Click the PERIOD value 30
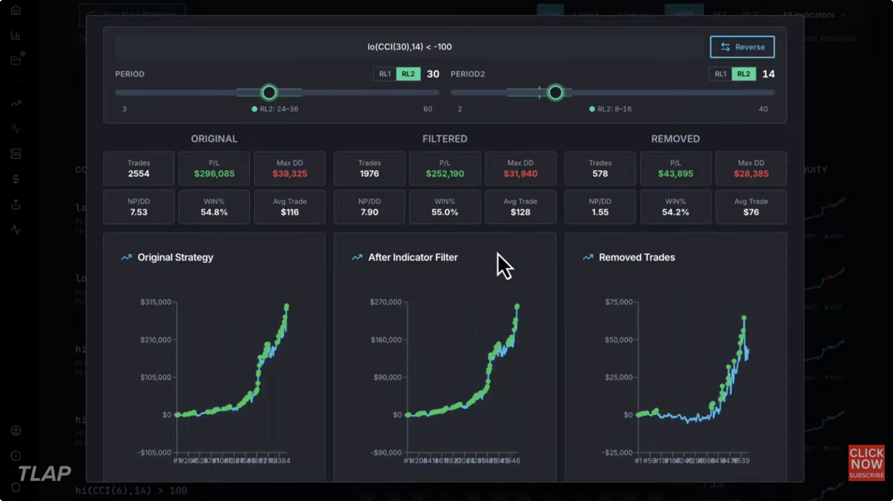 coord(433,74)
